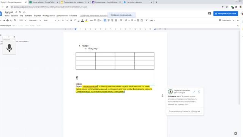Viewport: 243px width, 137px height.
Task: Insert an image from the toolbar
Action: [99, 21]
